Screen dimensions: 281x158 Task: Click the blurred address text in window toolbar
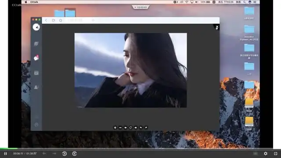75,20
